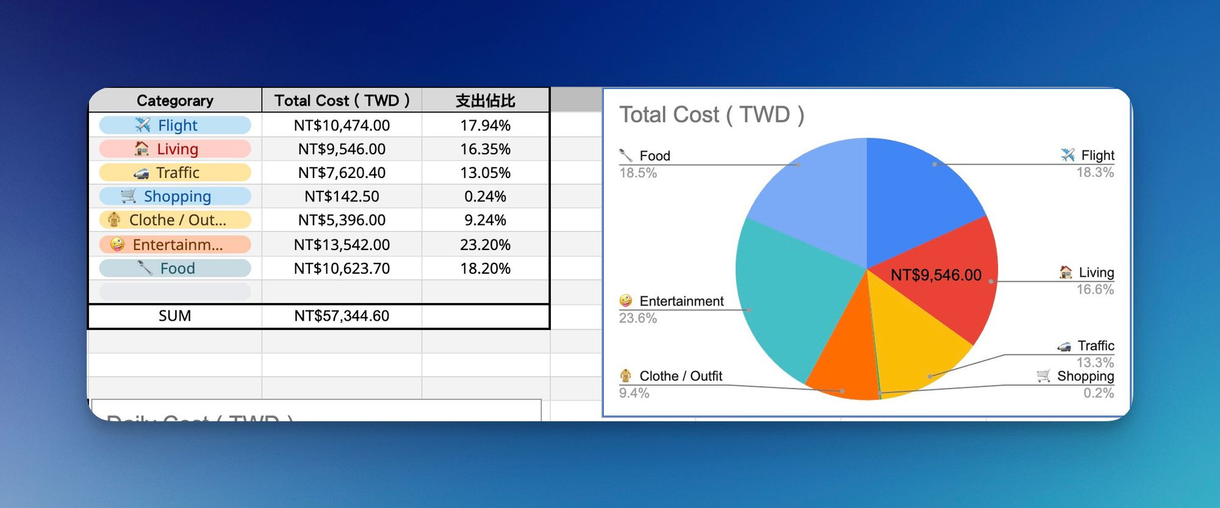Click the emoji face icon in Entertainm... chip

[117, 245]
